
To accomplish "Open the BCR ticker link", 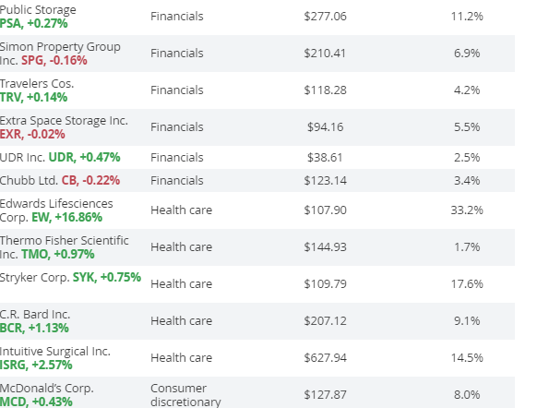I will (34, 329).
